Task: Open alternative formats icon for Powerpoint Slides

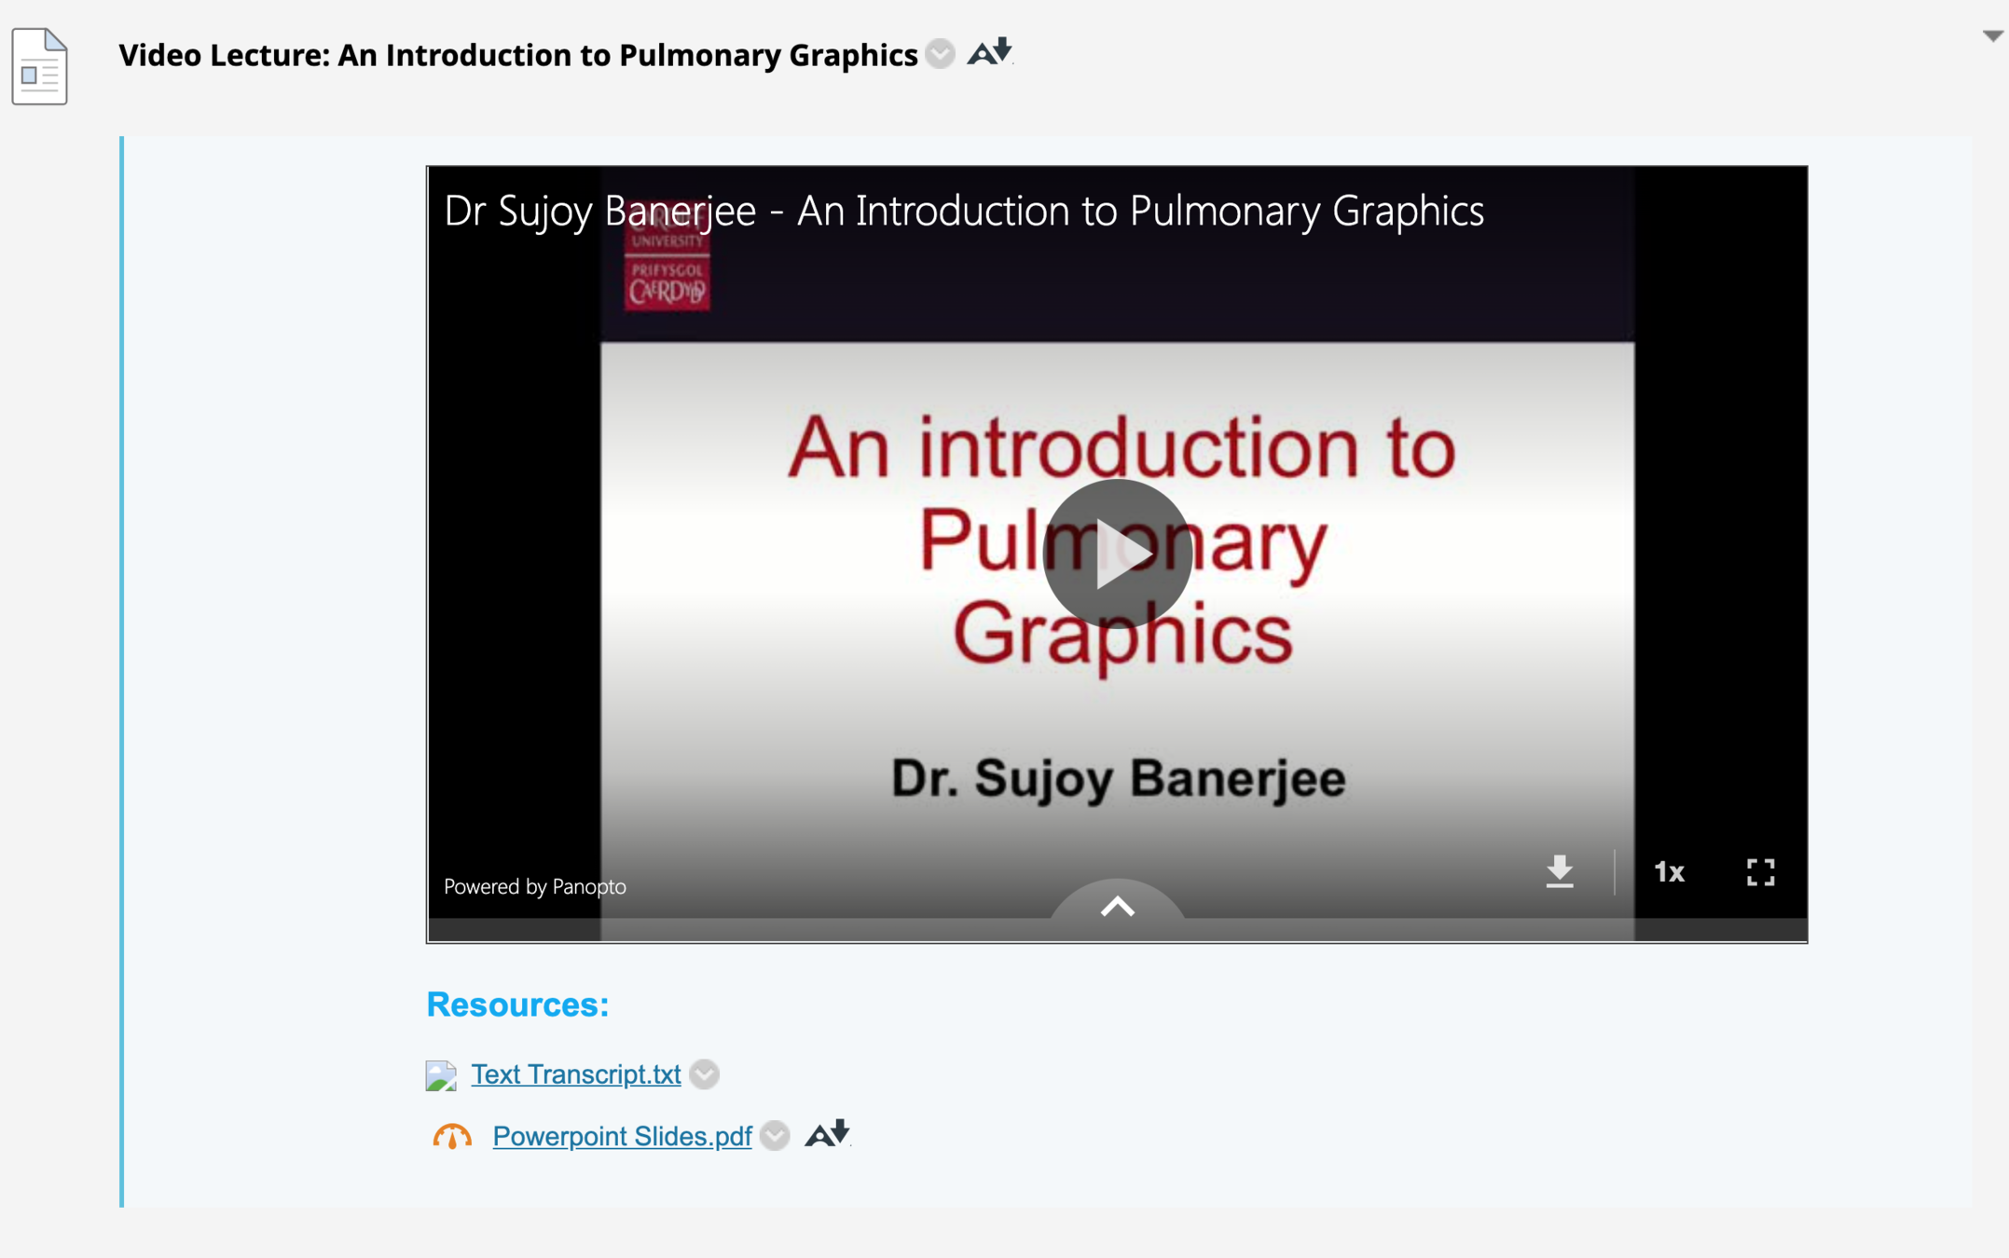Action: pos(827,1134)
